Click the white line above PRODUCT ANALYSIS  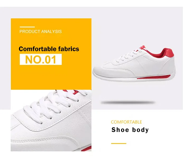[27, 27]
